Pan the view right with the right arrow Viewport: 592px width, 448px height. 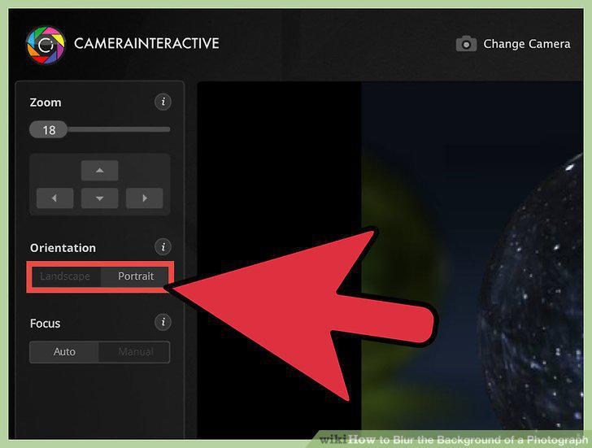pyautogui.click(x=144, y=198)
